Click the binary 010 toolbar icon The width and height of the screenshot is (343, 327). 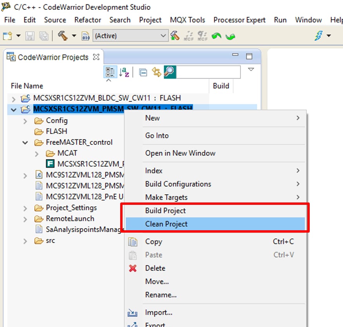point(85,36)
